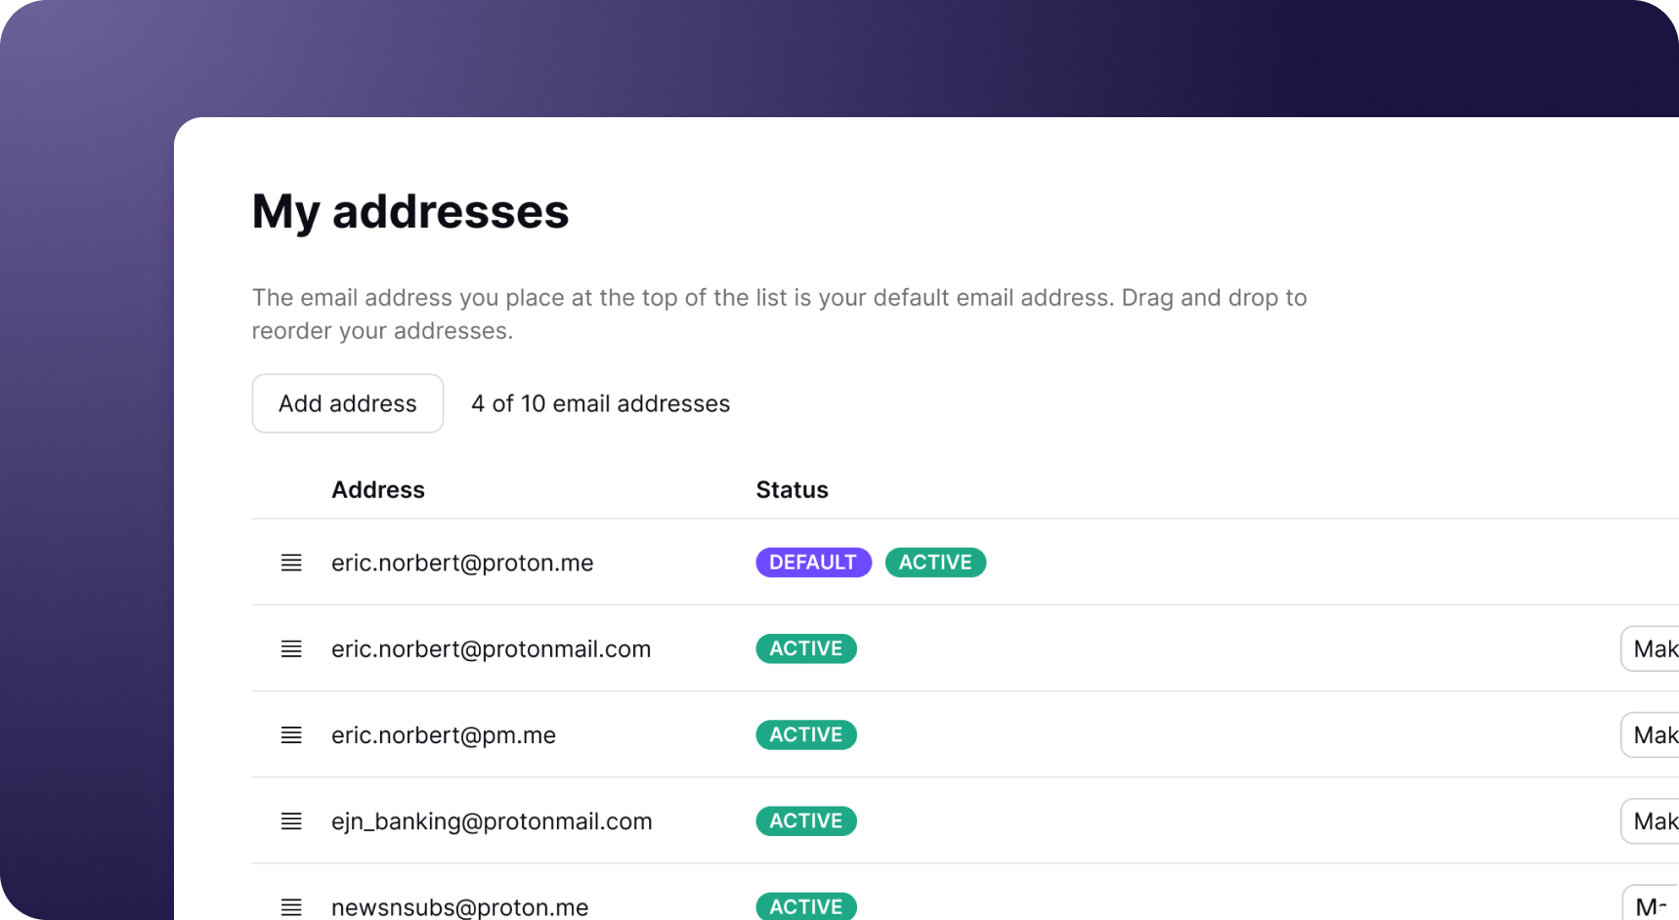Viewport: 1679px width, 920px height.
Task: Click the "4 of 10 email addresses" counter
Action: (600, 403)
